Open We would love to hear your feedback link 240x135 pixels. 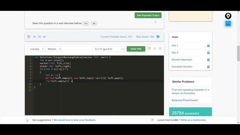(75, 120)
